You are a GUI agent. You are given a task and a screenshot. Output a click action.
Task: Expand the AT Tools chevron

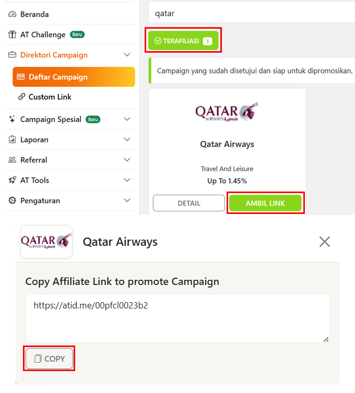click(127, 181)
